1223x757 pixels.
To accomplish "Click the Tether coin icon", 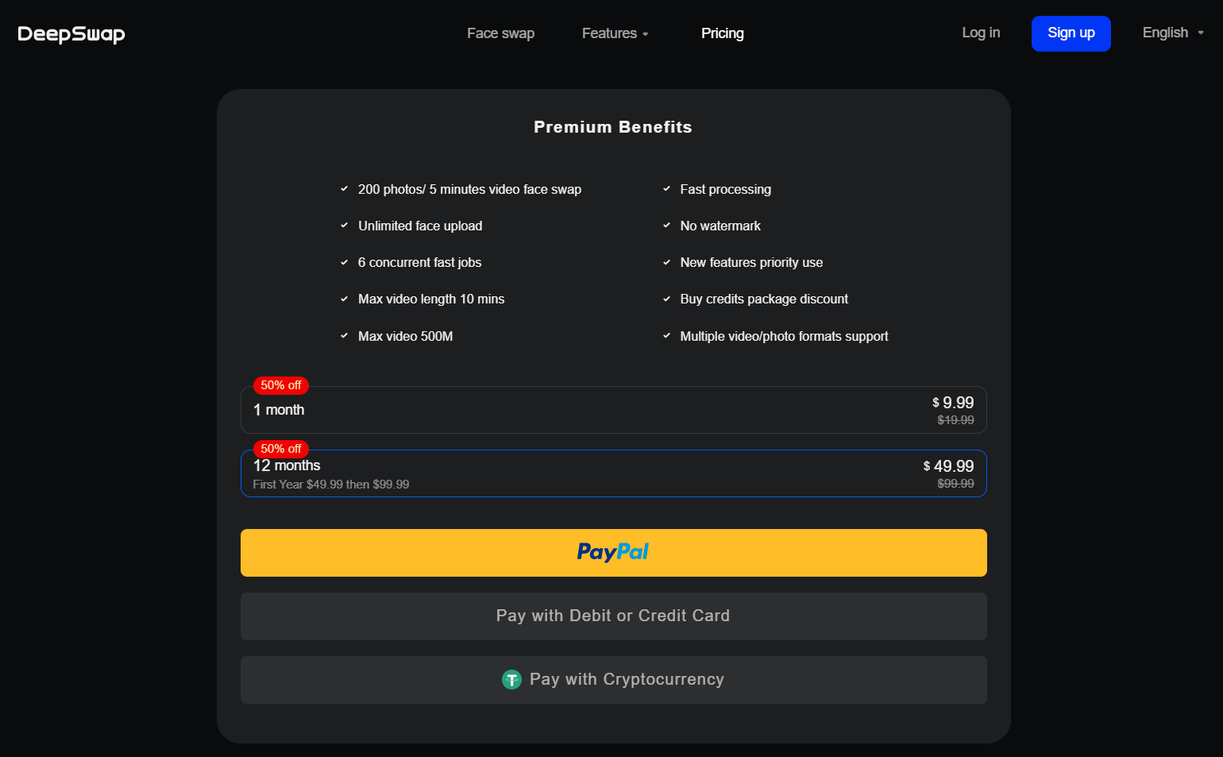I will (x=511, y=679).
